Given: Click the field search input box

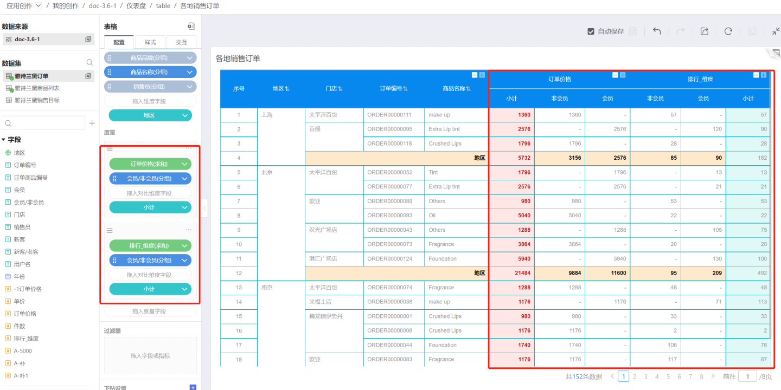Looking at the screenshot, I should coord(43,123).
